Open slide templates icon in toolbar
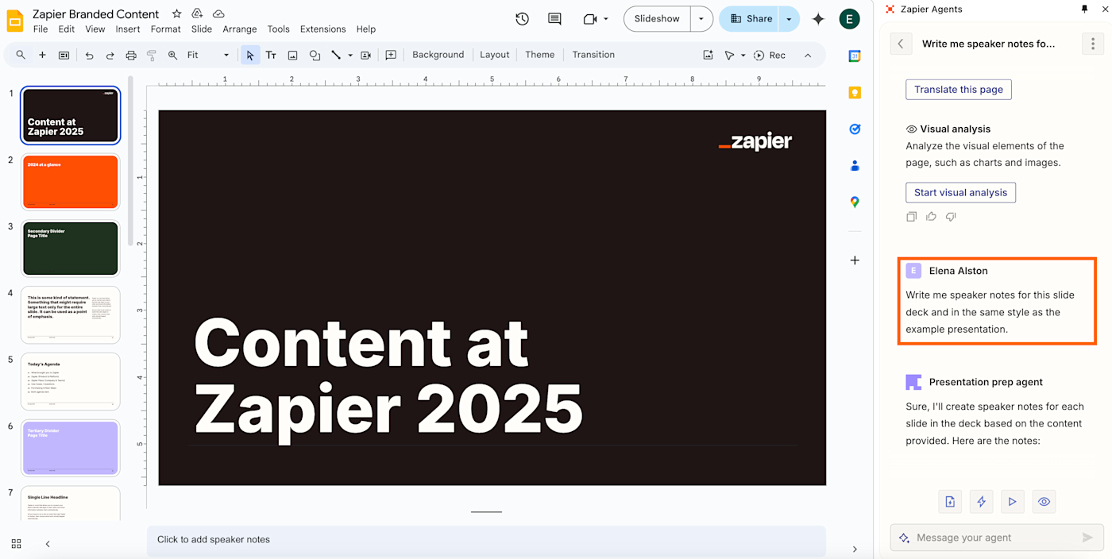The image size is (1112, 559). (64, 55)
